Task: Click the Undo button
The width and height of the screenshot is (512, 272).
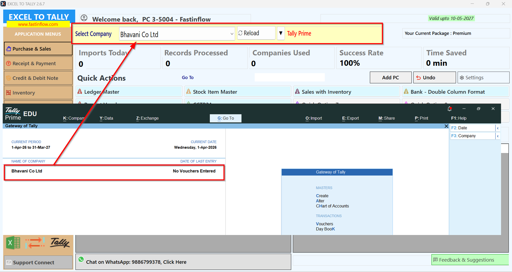Action: (x=435, y=77)
